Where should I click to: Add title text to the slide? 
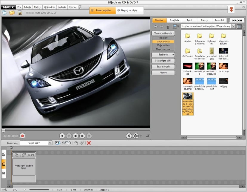click(x=16, y=155)
